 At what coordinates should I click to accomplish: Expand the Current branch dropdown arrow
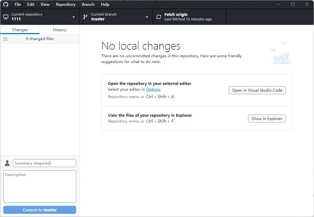coord(147,17)
